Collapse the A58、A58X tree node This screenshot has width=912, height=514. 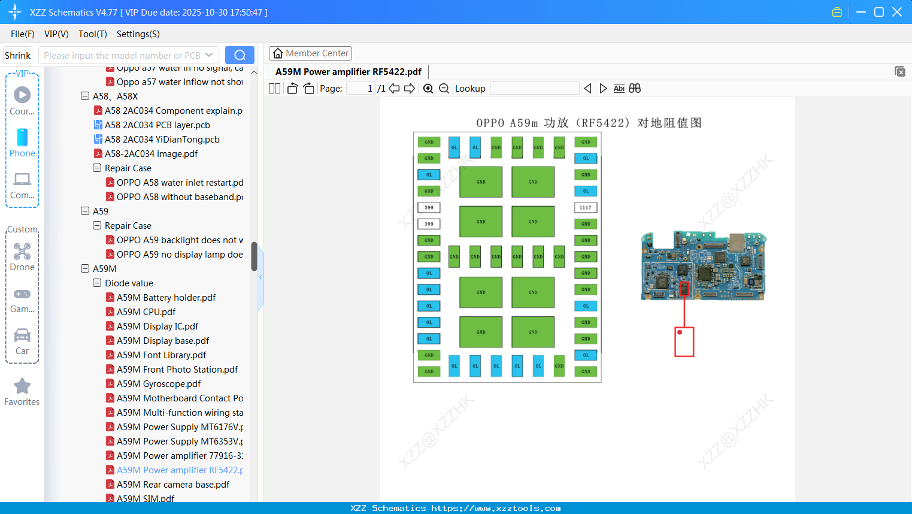click(x=85, y=96)
